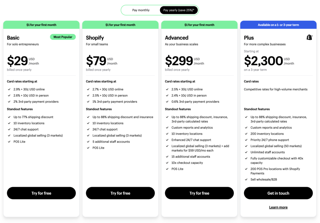320x223 pixels.
Task: Click the Advanced plan heading
Action: click(x=177, y=38)
